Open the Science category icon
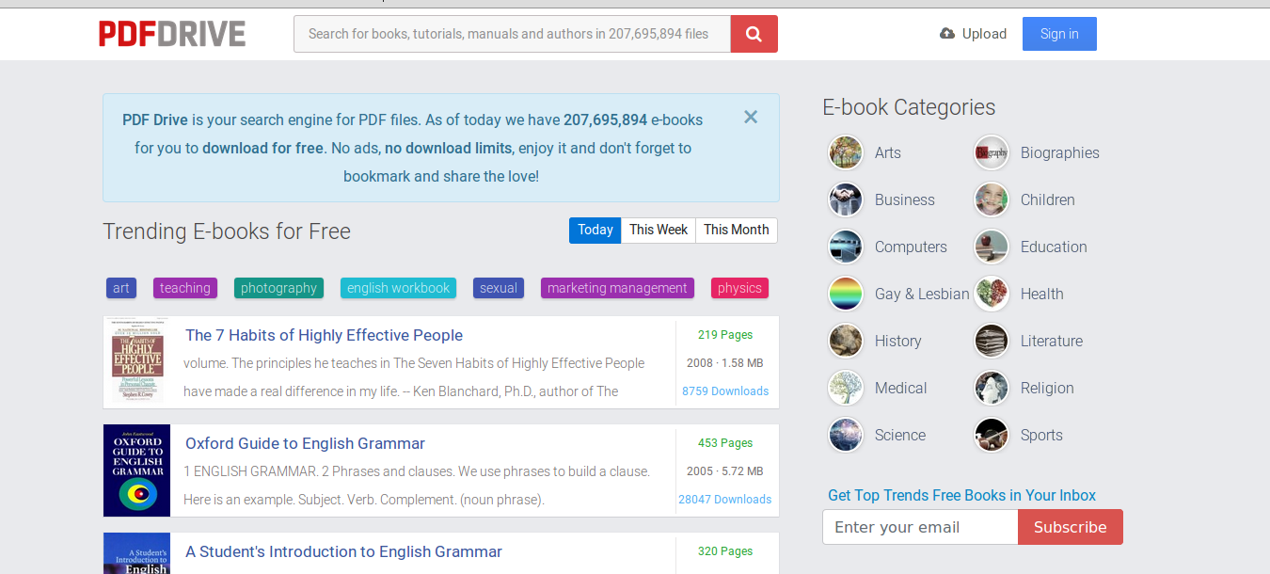Screen dimensions: 1270x574 [846, 435]
